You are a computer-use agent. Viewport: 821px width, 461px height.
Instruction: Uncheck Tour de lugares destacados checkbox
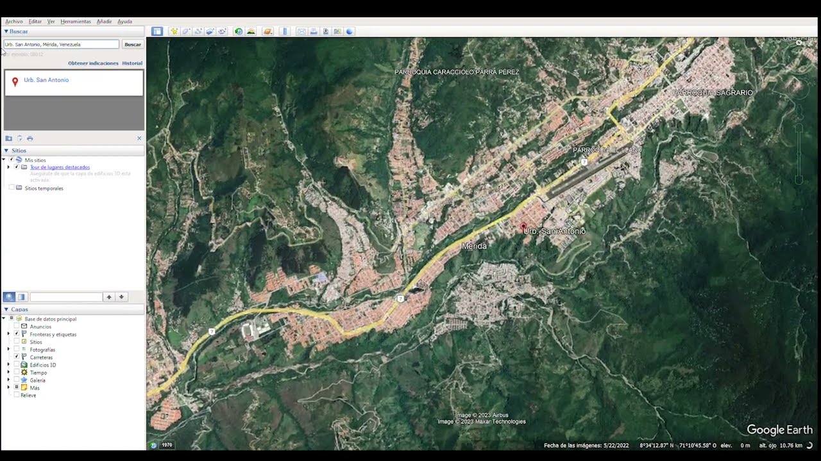(17, 167)
